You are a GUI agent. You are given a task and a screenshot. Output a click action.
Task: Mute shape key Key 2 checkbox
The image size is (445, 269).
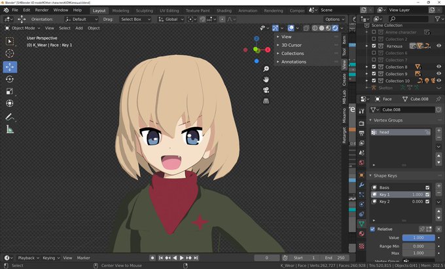(x=427, y=202)
